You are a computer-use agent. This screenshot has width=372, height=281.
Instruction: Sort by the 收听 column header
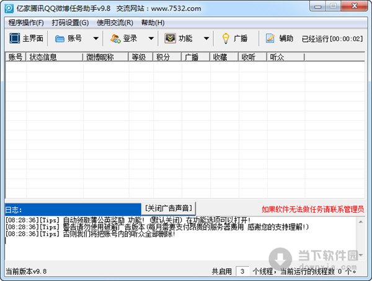tap(253, 57)
